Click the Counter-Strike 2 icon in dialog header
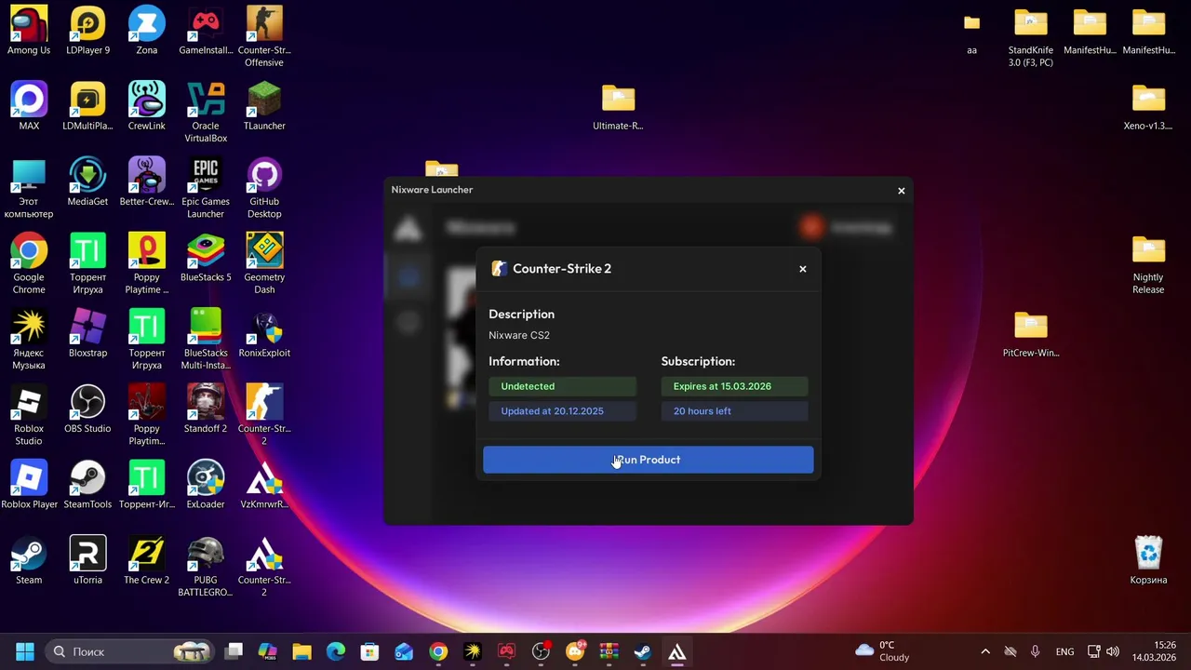Screen dimensions: 1191x670 (x=499, y=269)
